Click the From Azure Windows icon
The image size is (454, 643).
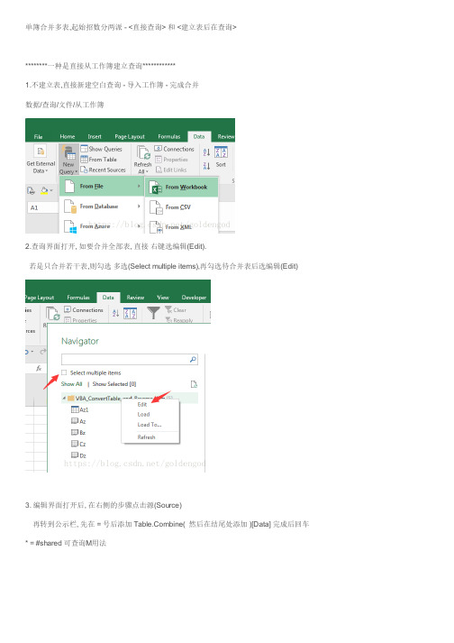tap(70, 226)
